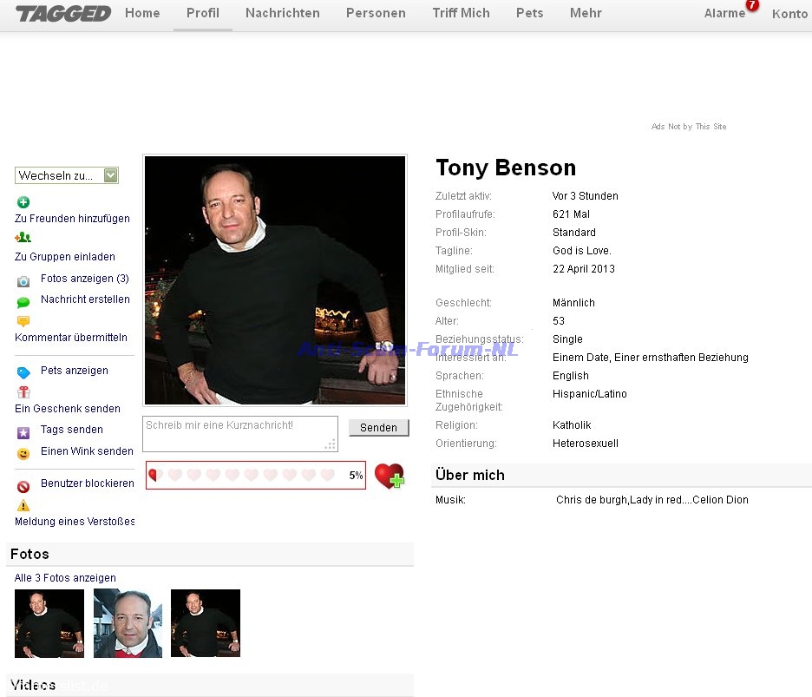Go to the Triff Mich tab
Image resolution: width=812 pixels, height=697 pixels.
pyautogui.click(x=461, y=13)
